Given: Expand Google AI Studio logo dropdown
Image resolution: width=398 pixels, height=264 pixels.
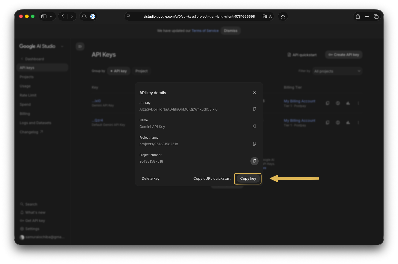Looking at the screenshot, I should pyautogui.click(x=62, y=46).
